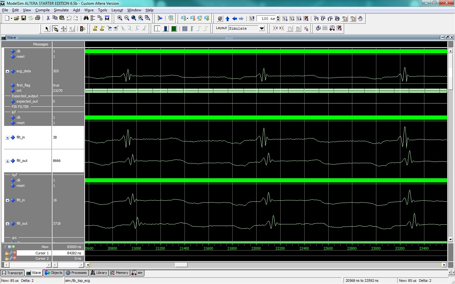Remove Cursor 2 with the red icon
This screenshot has width=455, height=284.
pos(15,258)
